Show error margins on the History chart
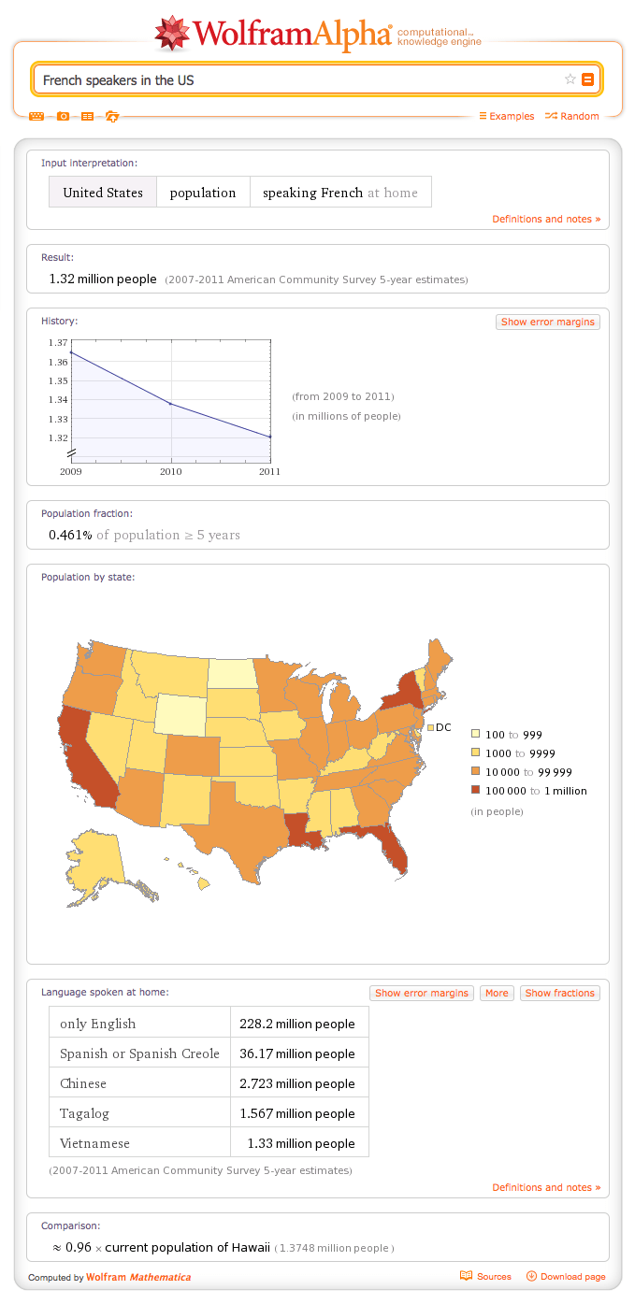The image size is (635, 1304). (547, 321)
